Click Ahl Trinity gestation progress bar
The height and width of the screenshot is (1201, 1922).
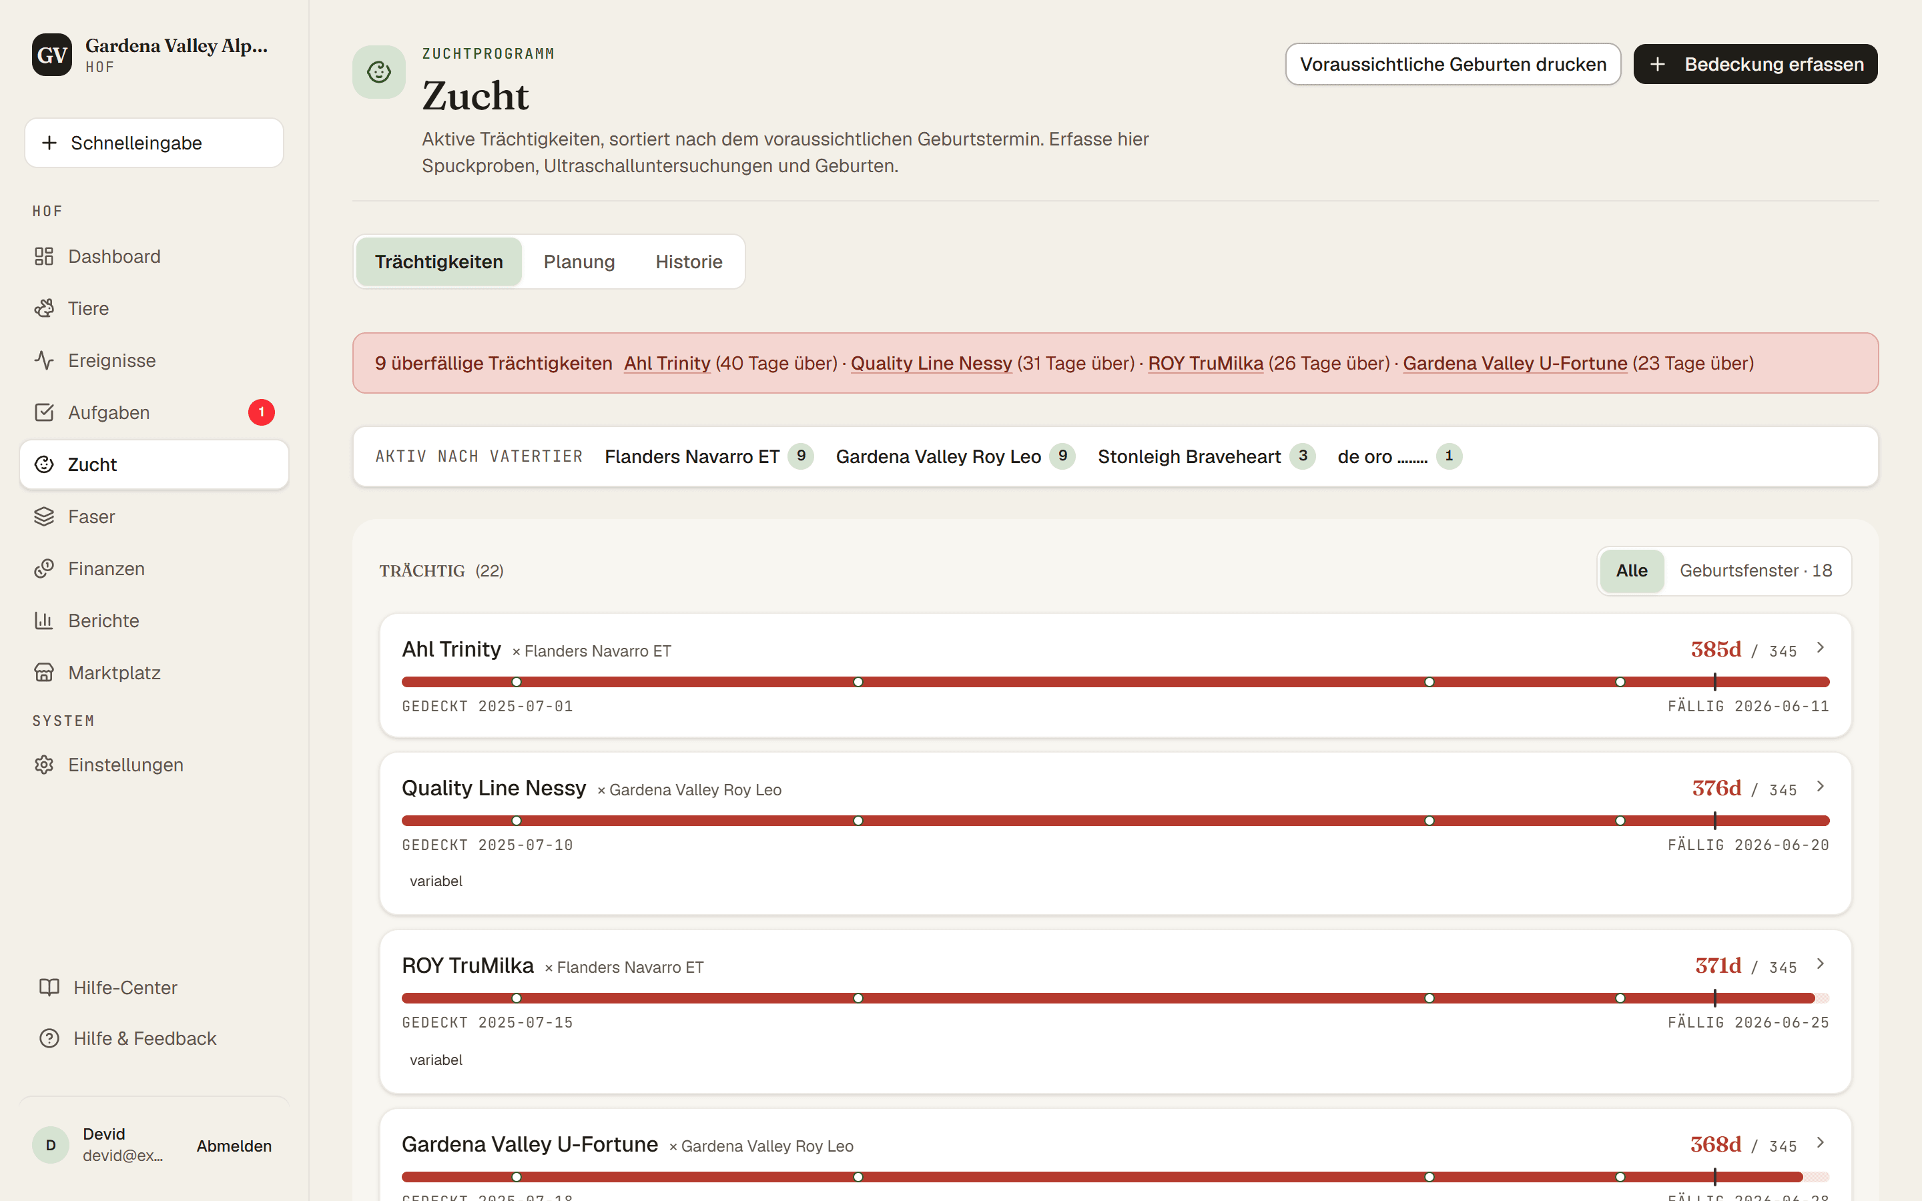[x=1115, y=681]
